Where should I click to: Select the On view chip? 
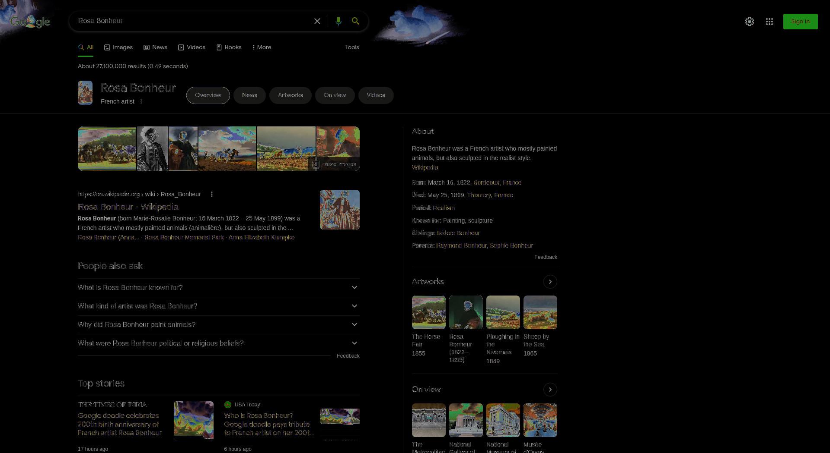click(335, 95)
